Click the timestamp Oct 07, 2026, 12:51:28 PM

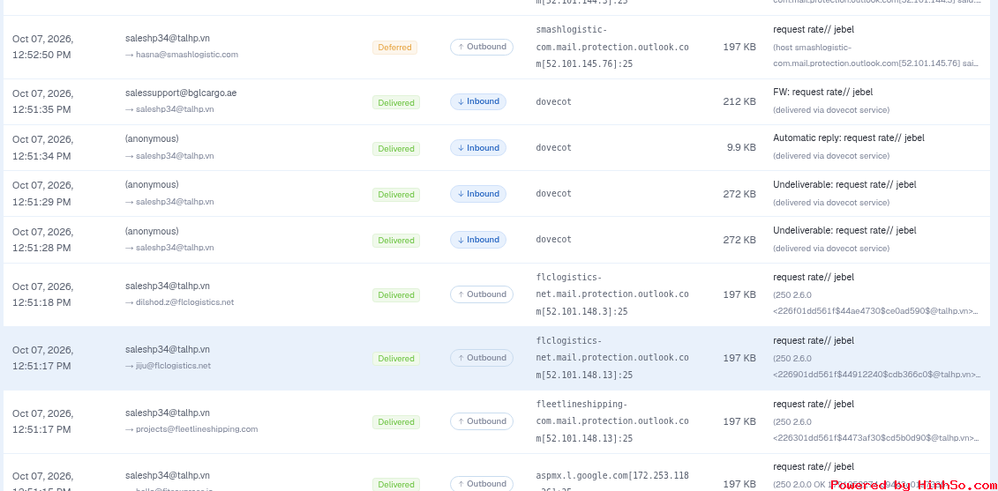[42, 240]
